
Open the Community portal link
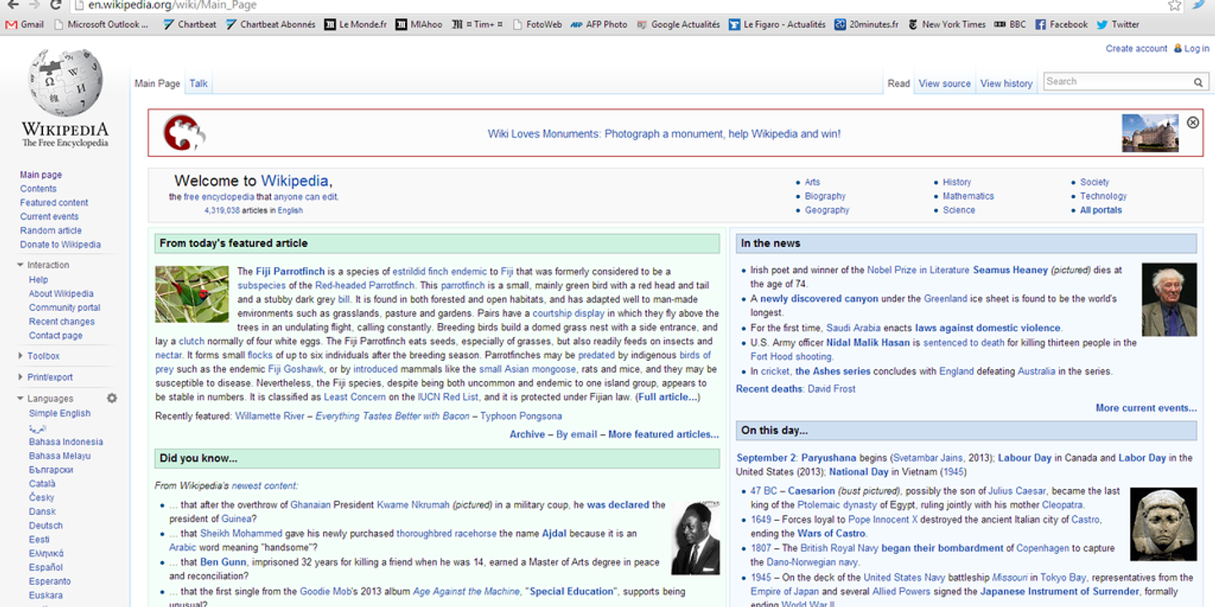pos(64,308)
